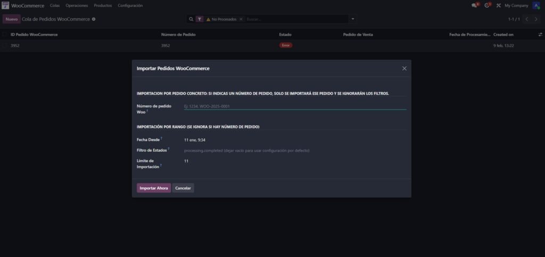This screenshot has width=545, height=257.
Task: Open the activities clock icon
Action: pyautogui.click(x=487, y=5)
